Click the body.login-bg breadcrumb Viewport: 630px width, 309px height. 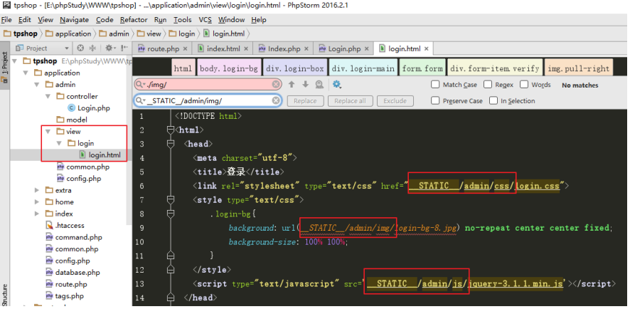pos(229,69)
